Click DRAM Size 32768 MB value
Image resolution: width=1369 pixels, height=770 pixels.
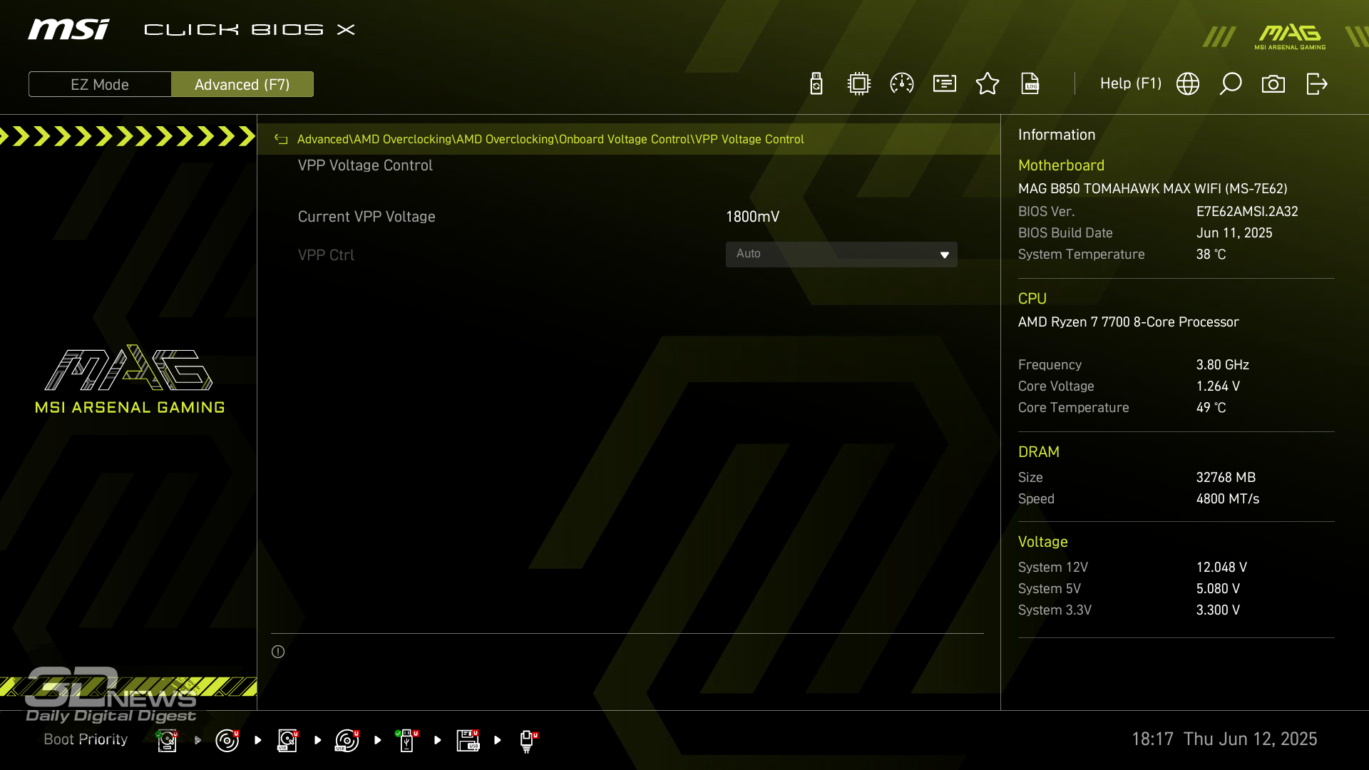(x=1226, y=478)
